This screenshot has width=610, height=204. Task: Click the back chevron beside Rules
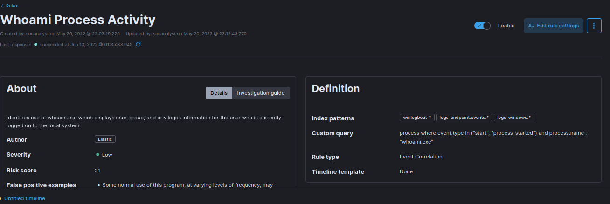click(2, 6)
